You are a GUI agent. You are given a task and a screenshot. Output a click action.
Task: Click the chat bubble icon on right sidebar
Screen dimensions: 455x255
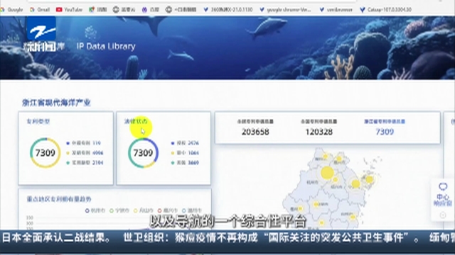443,187
